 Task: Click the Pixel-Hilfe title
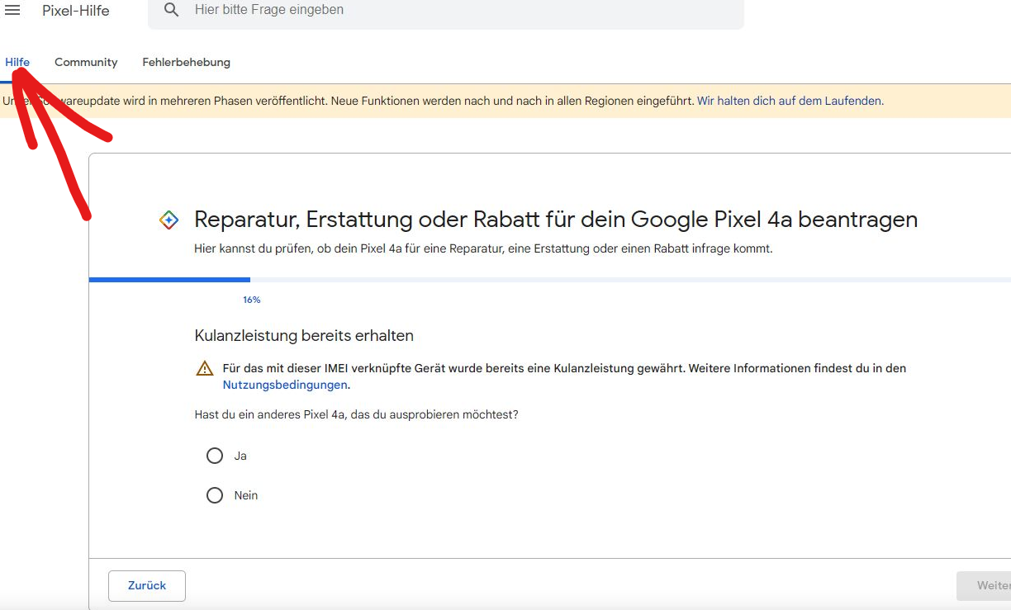point(76,11)
